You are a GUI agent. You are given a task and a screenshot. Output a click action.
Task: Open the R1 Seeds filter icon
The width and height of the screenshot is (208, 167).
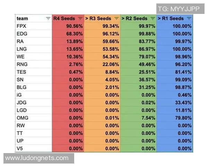click(x=189, y=18)
